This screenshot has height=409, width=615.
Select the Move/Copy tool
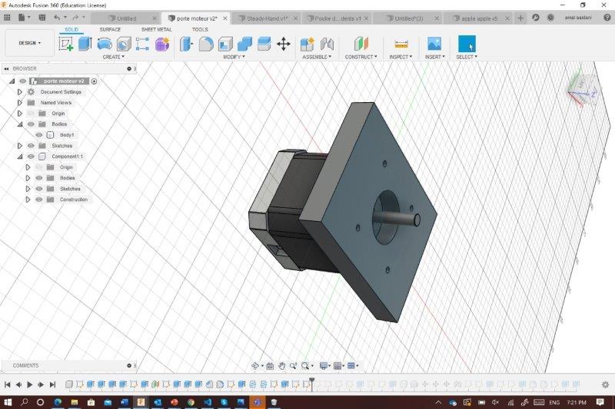pos(283,44)
